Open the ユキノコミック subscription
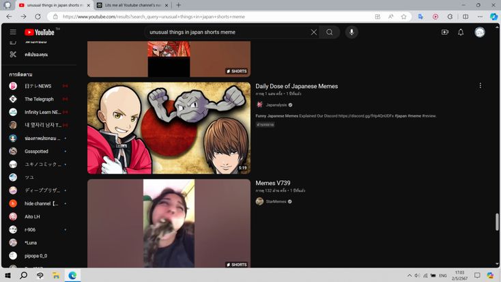 point(39,165)
